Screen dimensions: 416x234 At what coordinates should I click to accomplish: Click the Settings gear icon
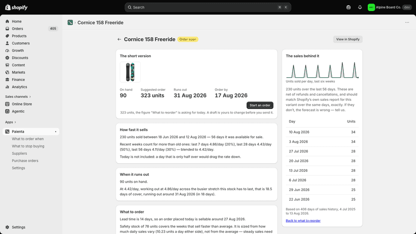tap(7, 227)
